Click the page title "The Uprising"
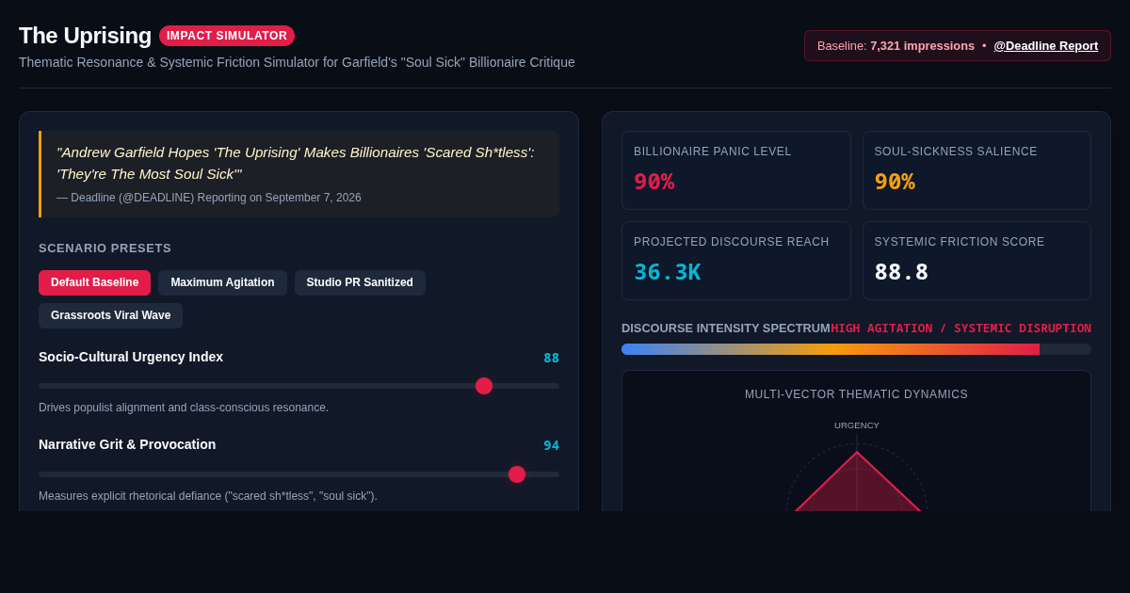1130x593 pixels. tap(85, 36)
